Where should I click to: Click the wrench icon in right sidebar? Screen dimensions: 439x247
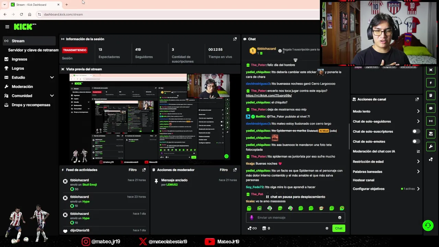click(x=431, y=146)
